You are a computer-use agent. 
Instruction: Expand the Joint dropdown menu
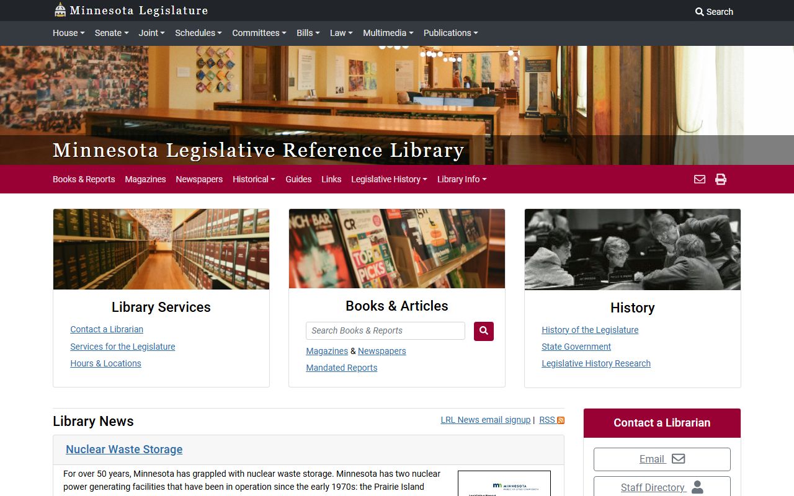pos(151,33)
